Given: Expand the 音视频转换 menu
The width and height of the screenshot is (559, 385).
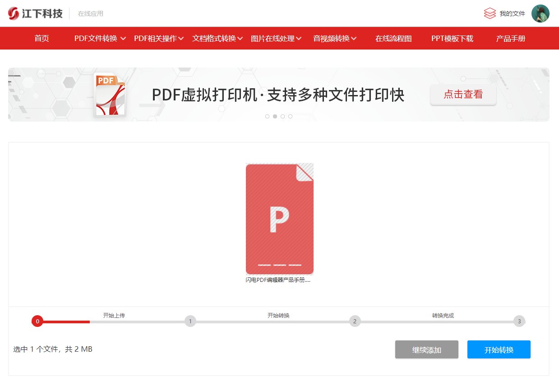Looking at the screenshot, I should [x=331, y=38].
